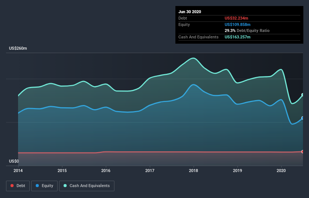309x198 pixels.
Task: Toggle the Cash And Equivalents legend button
Action: 87,186
